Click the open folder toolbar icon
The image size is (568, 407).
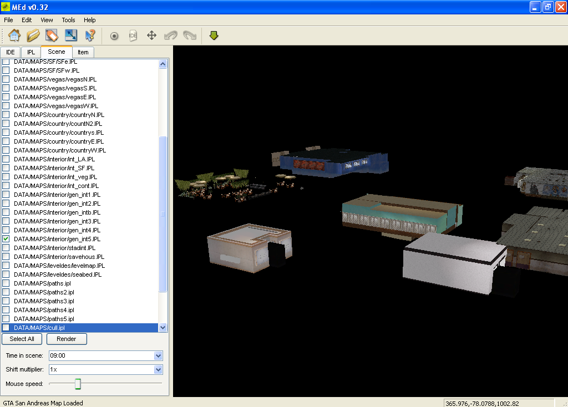[x=33, y=35]
